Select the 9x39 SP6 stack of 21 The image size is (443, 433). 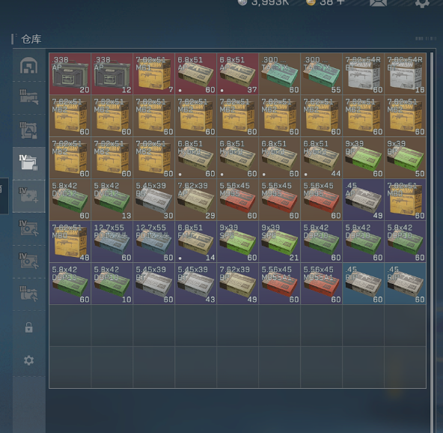279,241
